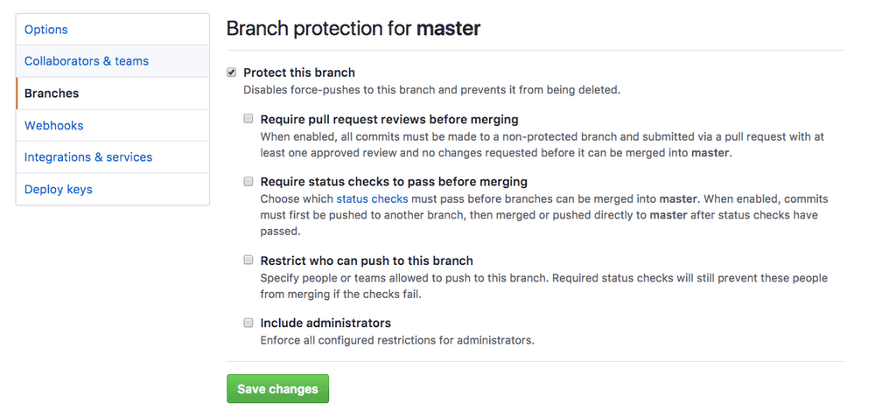Check the Restrict who can push checkbox
Viewport: 875px width, 417px height.
(x=248, y=261)
